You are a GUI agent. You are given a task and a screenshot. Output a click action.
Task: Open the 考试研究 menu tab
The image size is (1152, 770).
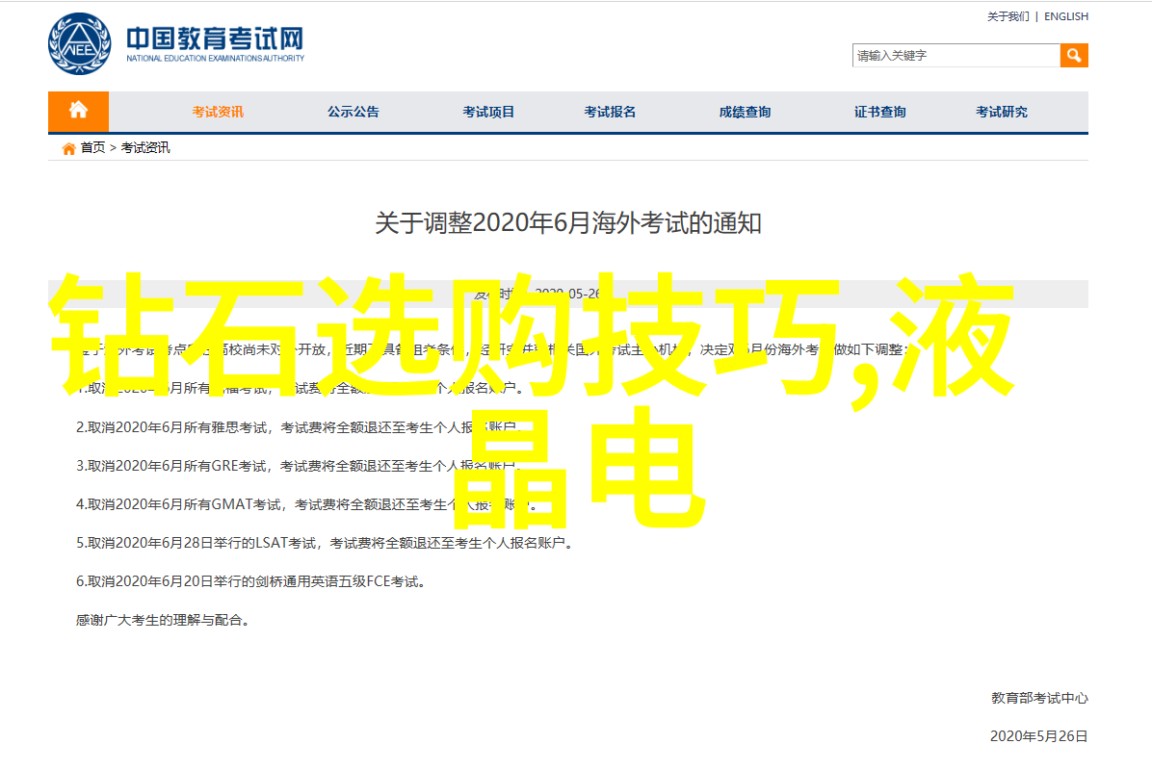tap(1002, 112)
